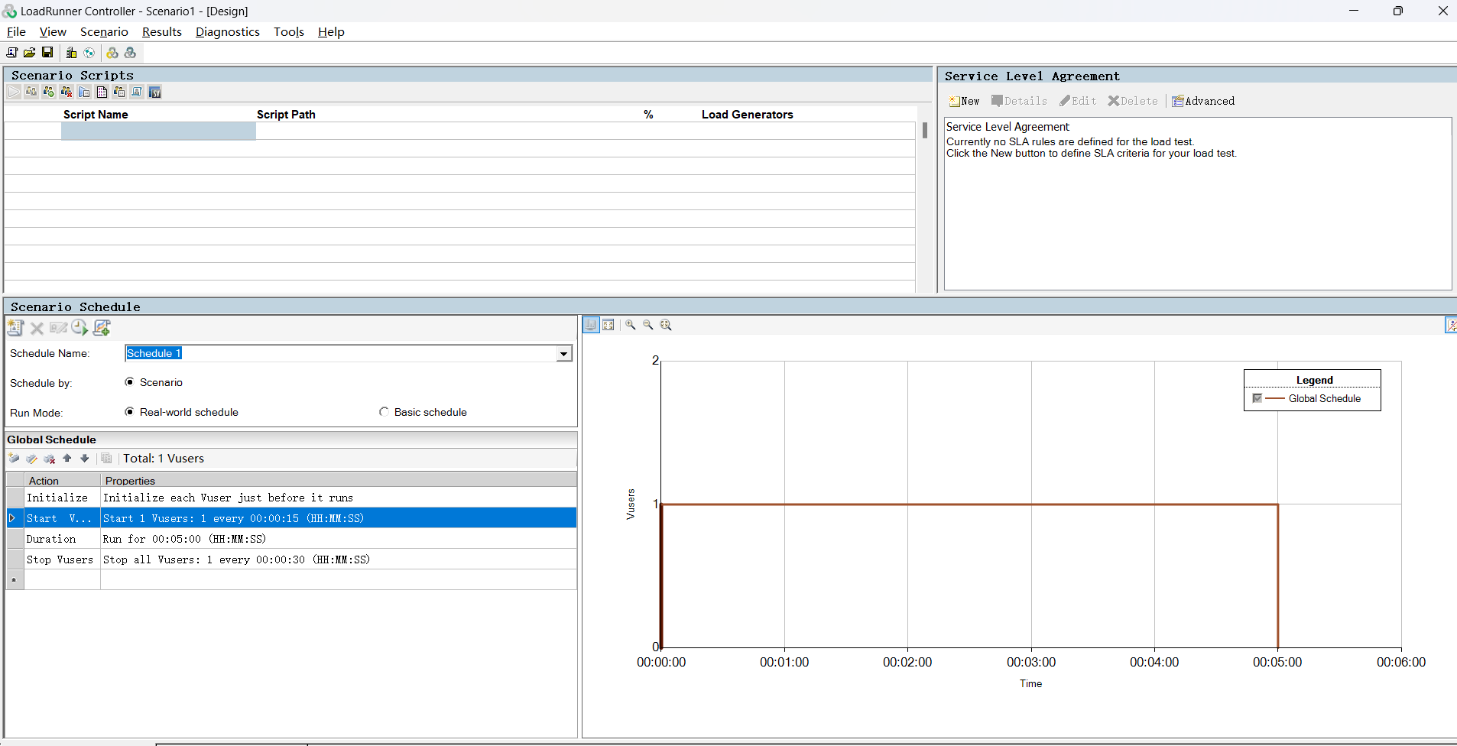Image resolution: width=1457 pixels, height=746 pixels.
Task: Zoom in on the schedule graph
Action: 631,325
